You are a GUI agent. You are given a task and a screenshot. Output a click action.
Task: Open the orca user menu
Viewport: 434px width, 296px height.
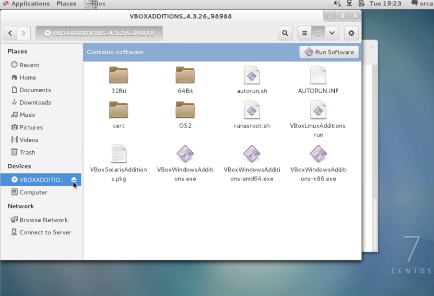point(422,4)
